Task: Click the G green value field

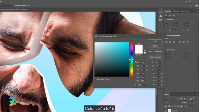Action: (x=143, y=77)
